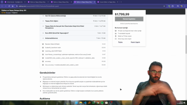This screenshot has height=105, width=187.
Task: Click the Windows Start icon in taskbar
Action: (76, 103)
